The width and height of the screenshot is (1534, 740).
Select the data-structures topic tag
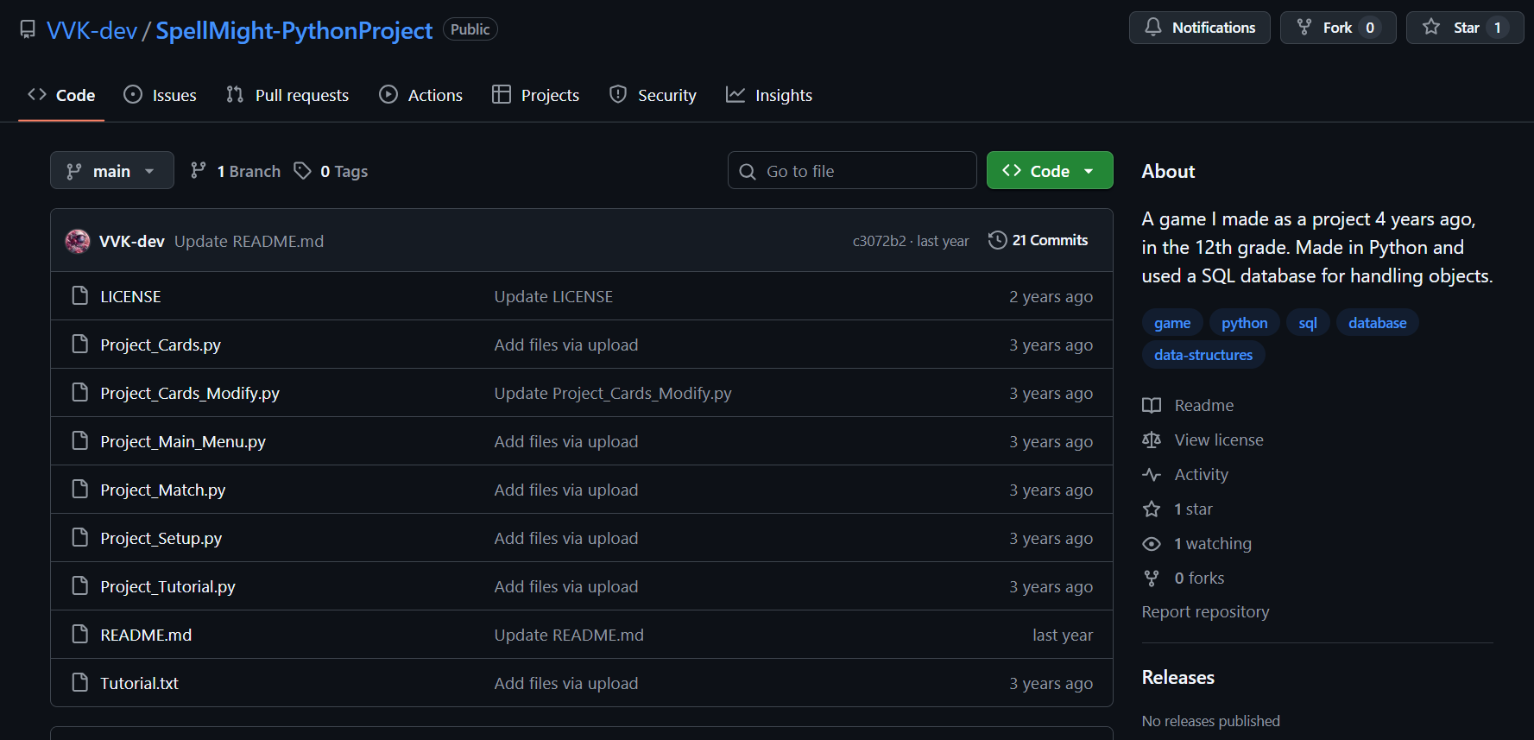(x=1203, y=355)
